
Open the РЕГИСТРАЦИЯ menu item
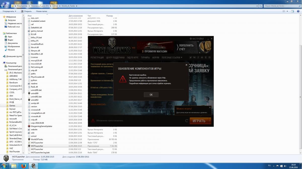tap(97, 58)
